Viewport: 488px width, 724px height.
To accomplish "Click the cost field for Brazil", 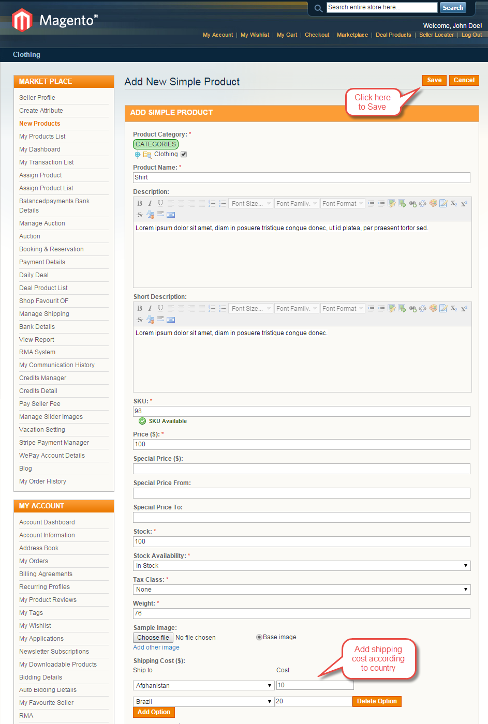I will (313, 701).
